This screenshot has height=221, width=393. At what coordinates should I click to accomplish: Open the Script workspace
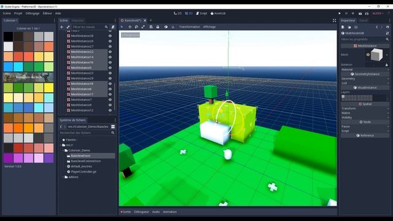tap(201, 14)
